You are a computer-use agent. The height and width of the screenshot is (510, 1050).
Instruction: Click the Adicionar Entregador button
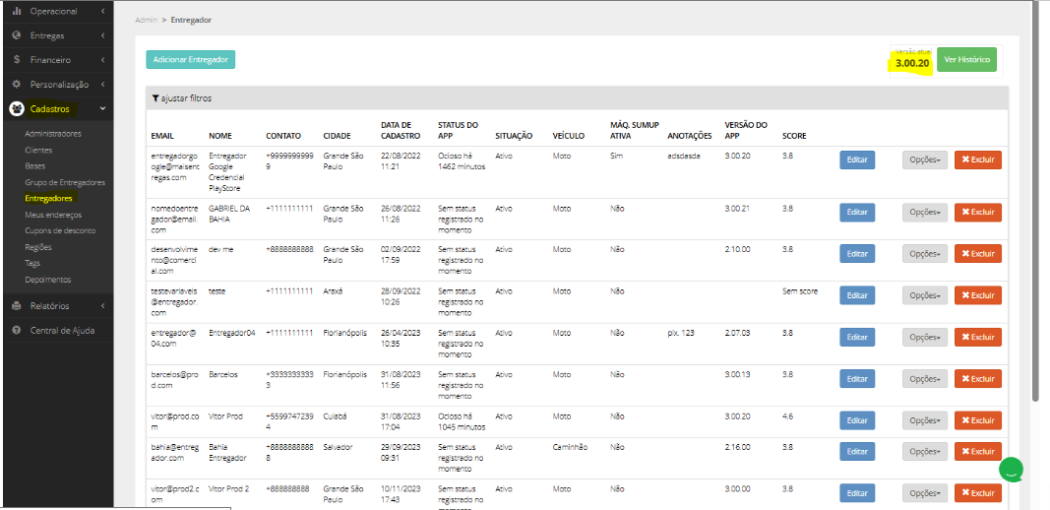[191, 60]
